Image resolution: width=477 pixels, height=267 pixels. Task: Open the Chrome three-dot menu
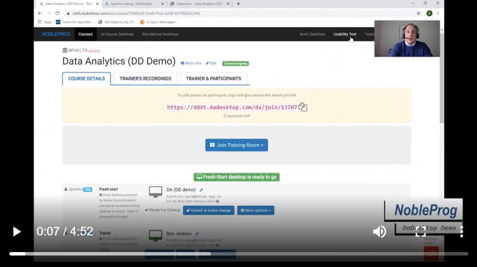point(438,13)
